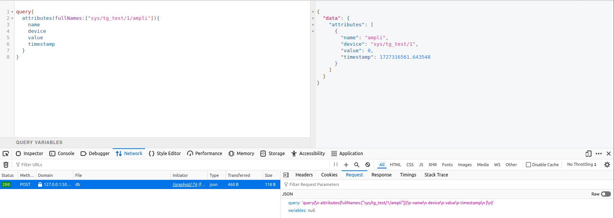Open the Response tab
This screenshot has width=614, height=218.
pyautogui.click(x=381, y=175)
